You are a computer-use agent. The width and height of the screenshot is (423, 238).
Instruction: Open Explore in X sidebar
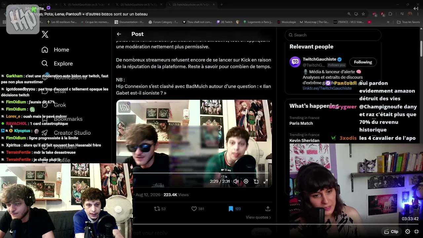pos(57,63)
